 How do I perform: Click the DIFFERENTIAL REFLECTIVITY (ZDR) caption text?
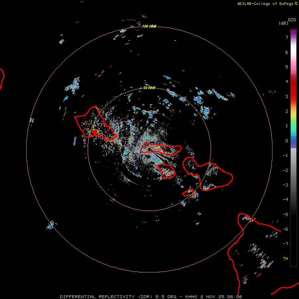106,297
